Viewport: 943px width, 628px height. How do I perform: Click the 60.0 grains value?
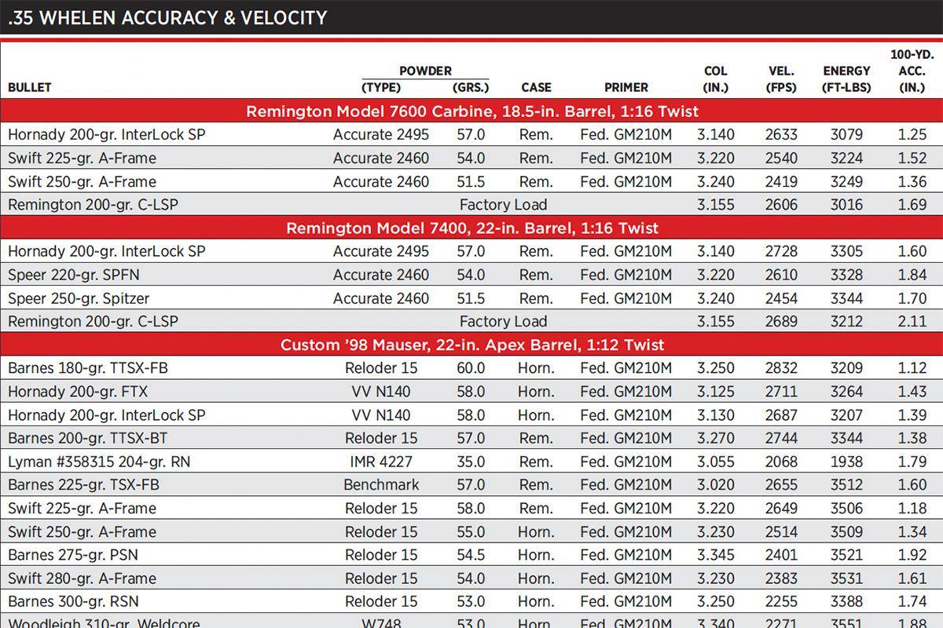pos(471,368)
